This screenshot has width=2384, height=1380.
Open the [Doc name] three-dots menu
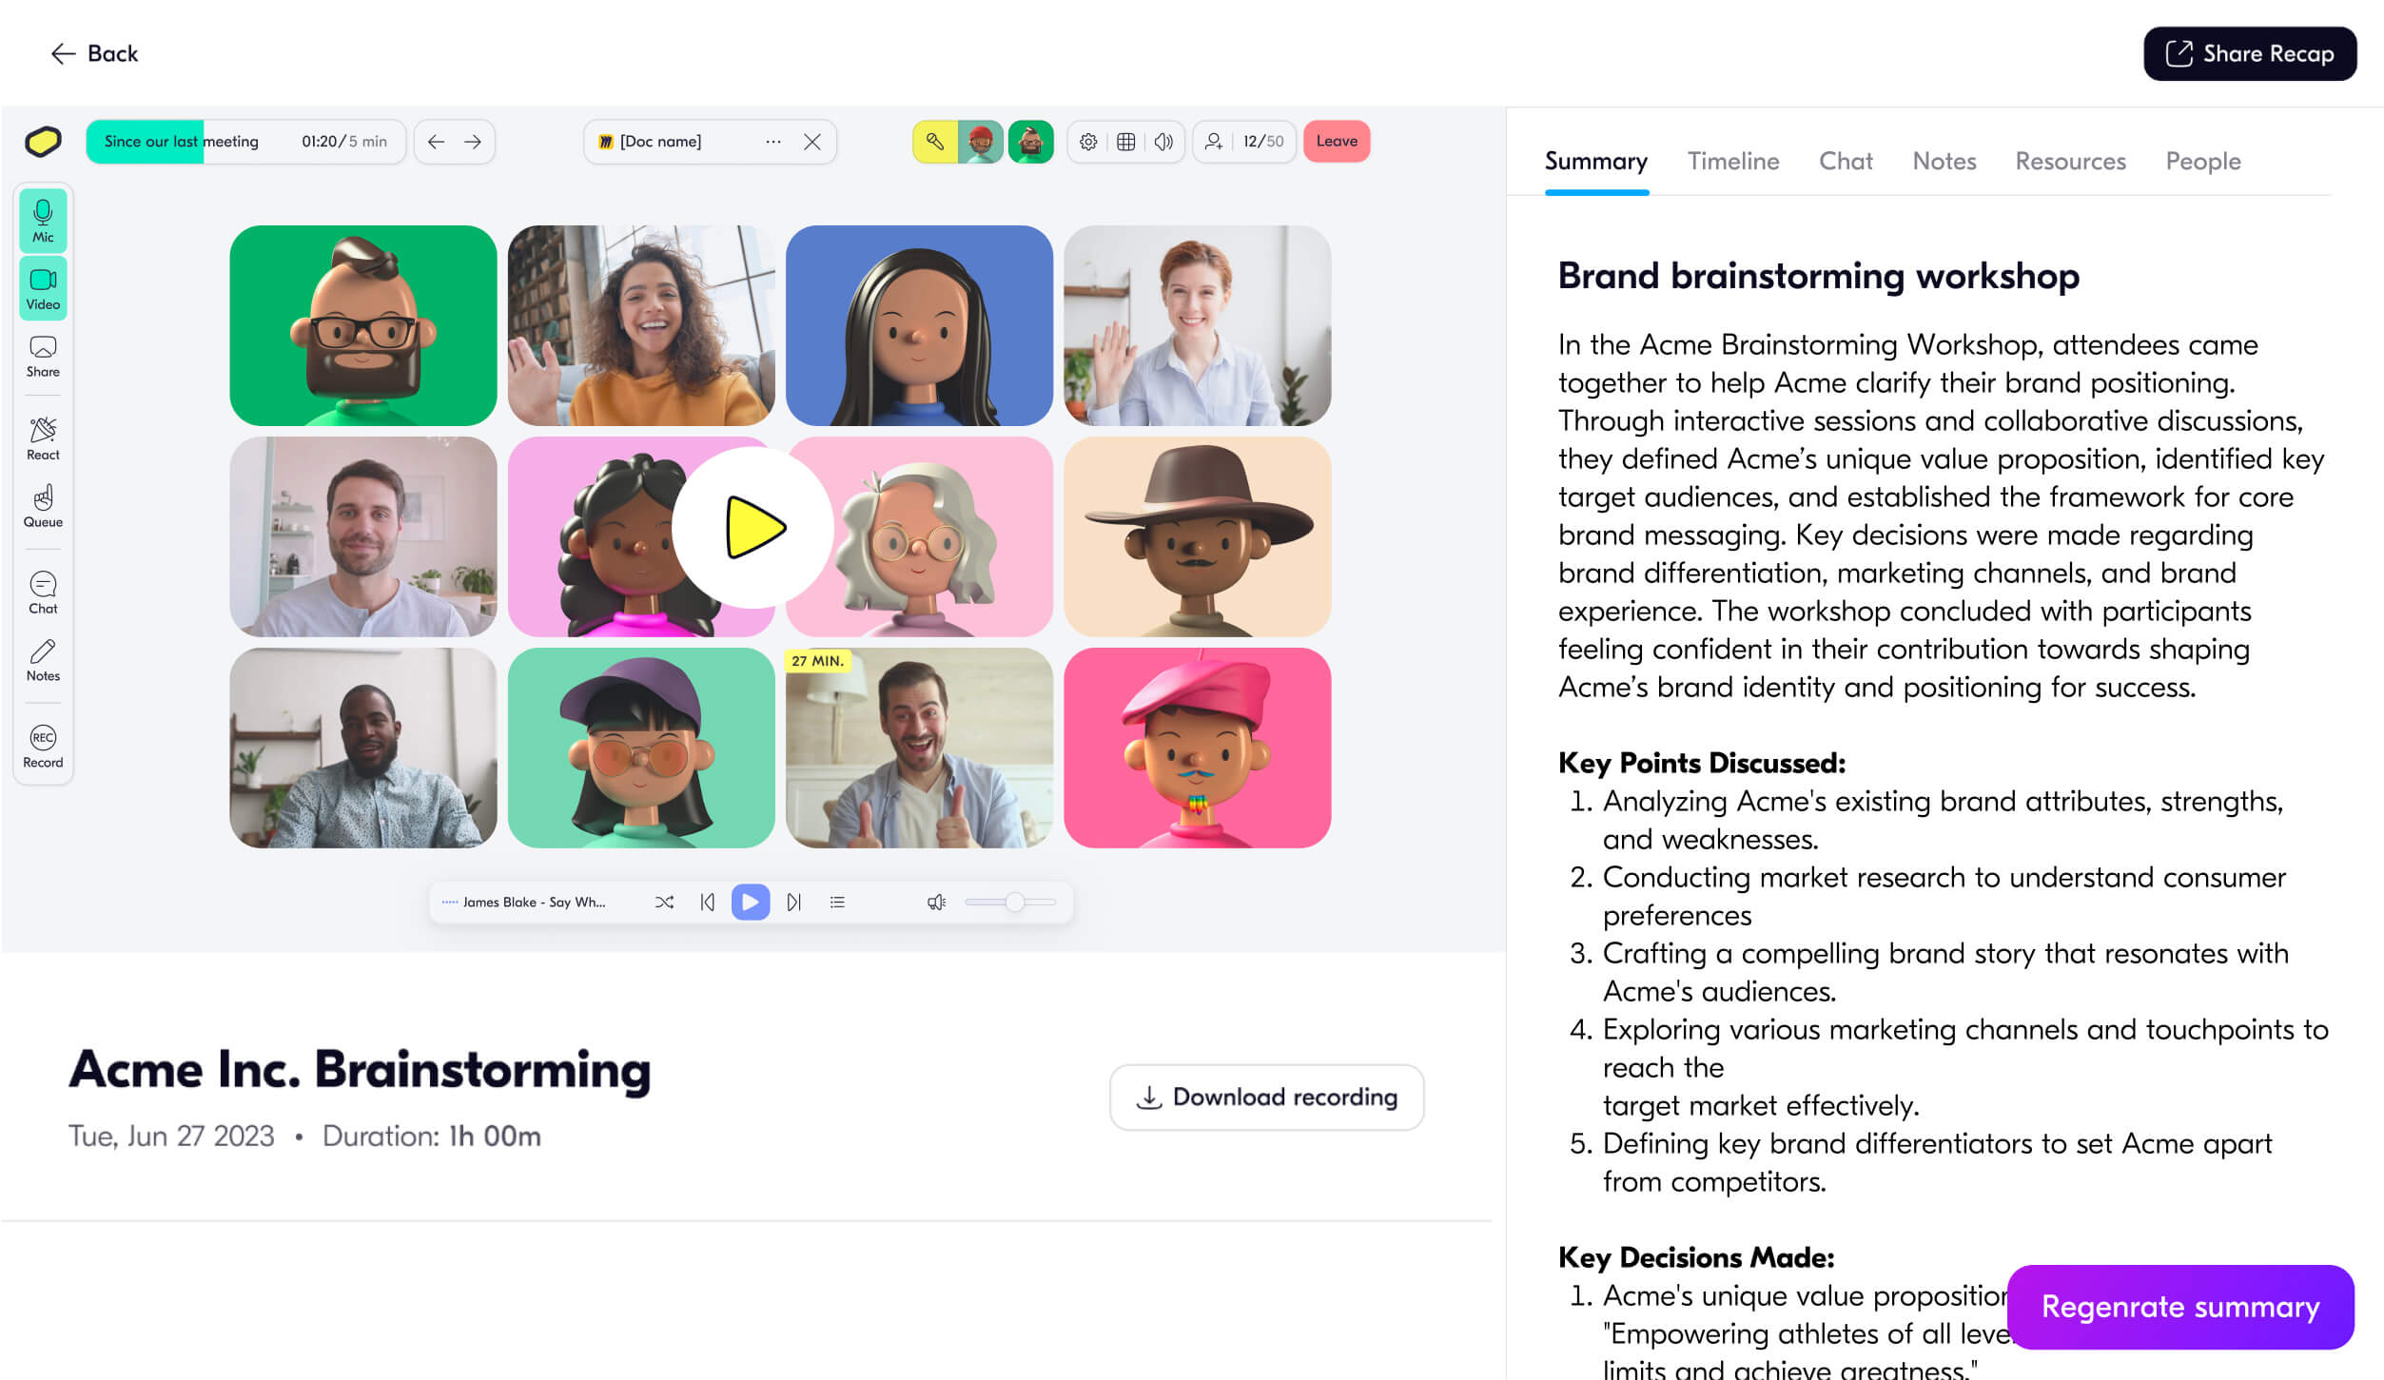click(x=772, y=142)
